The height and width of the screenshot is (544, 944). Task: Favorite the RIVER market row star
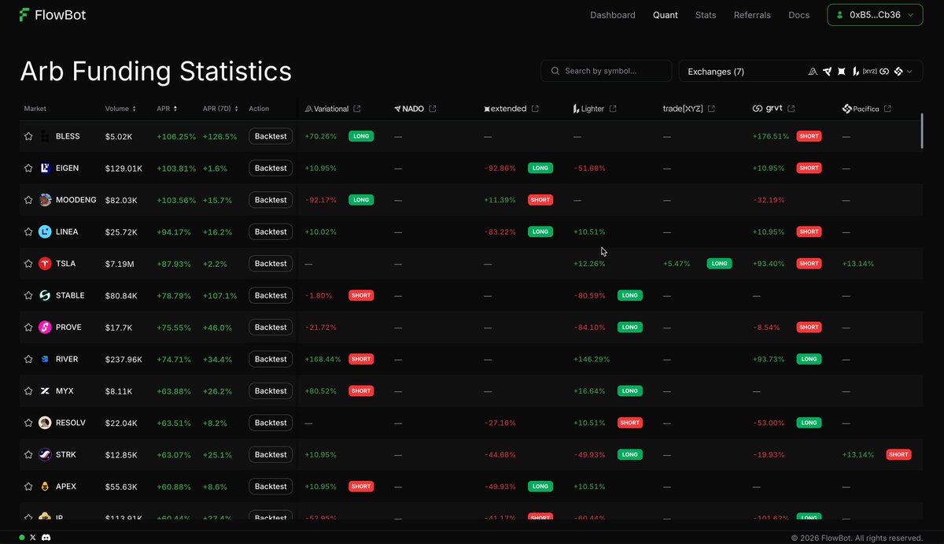click(x=28, y=359)
